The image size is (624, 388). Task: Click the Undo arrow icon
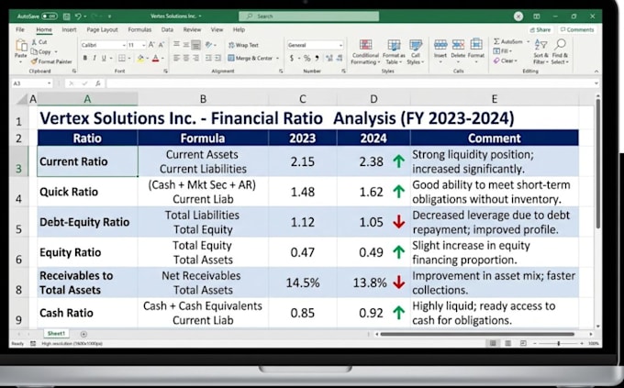click(78, 17)
